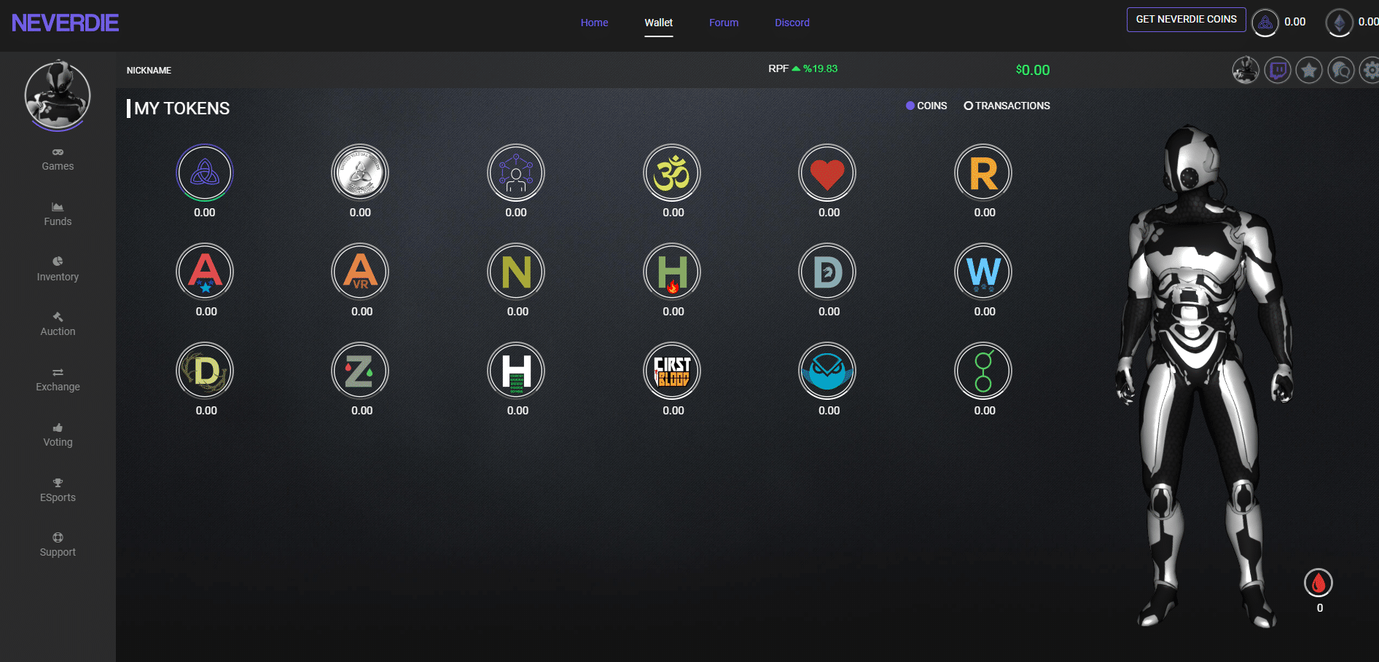Click the RPF %19.83 indicator
Viewport: 1379px width, 662px height.
(802, 68)
